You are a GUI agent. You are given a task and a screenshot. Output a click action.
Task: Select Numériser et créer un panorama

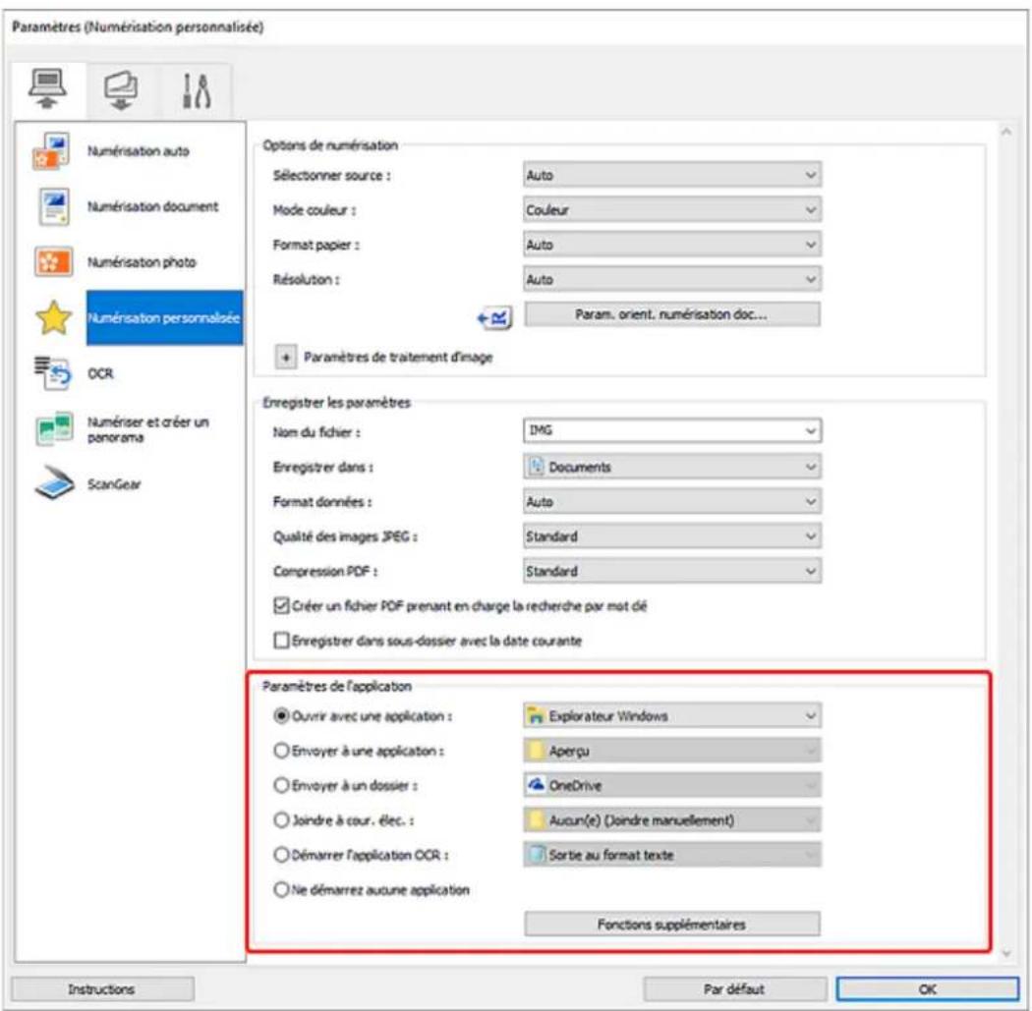(x=148, y=429)
